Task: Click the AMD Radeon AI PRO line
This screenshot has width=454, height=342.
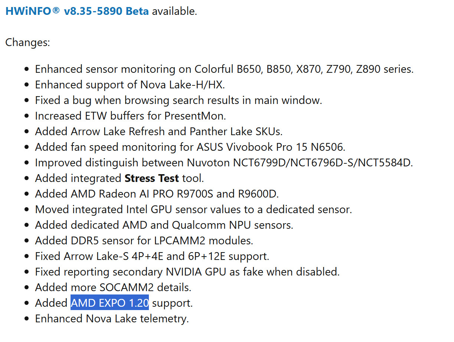Action: pos(157,194)
